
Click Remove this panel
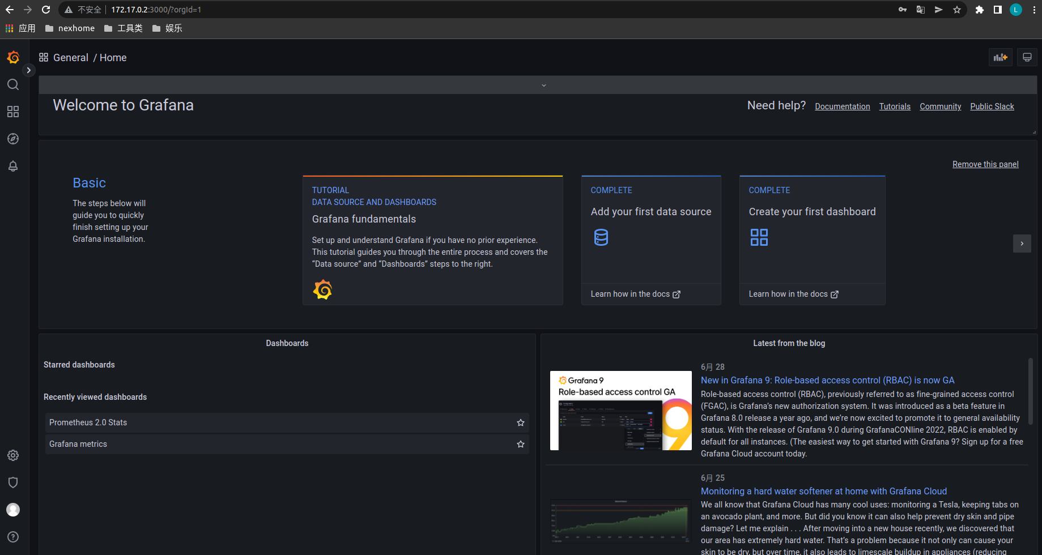click(985, 164)
